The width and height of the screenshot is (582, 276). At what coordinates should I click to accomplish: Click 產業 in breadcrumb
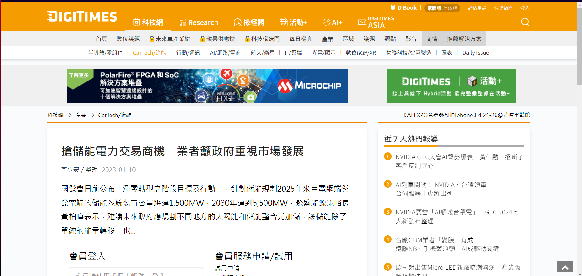pos(81,115)
